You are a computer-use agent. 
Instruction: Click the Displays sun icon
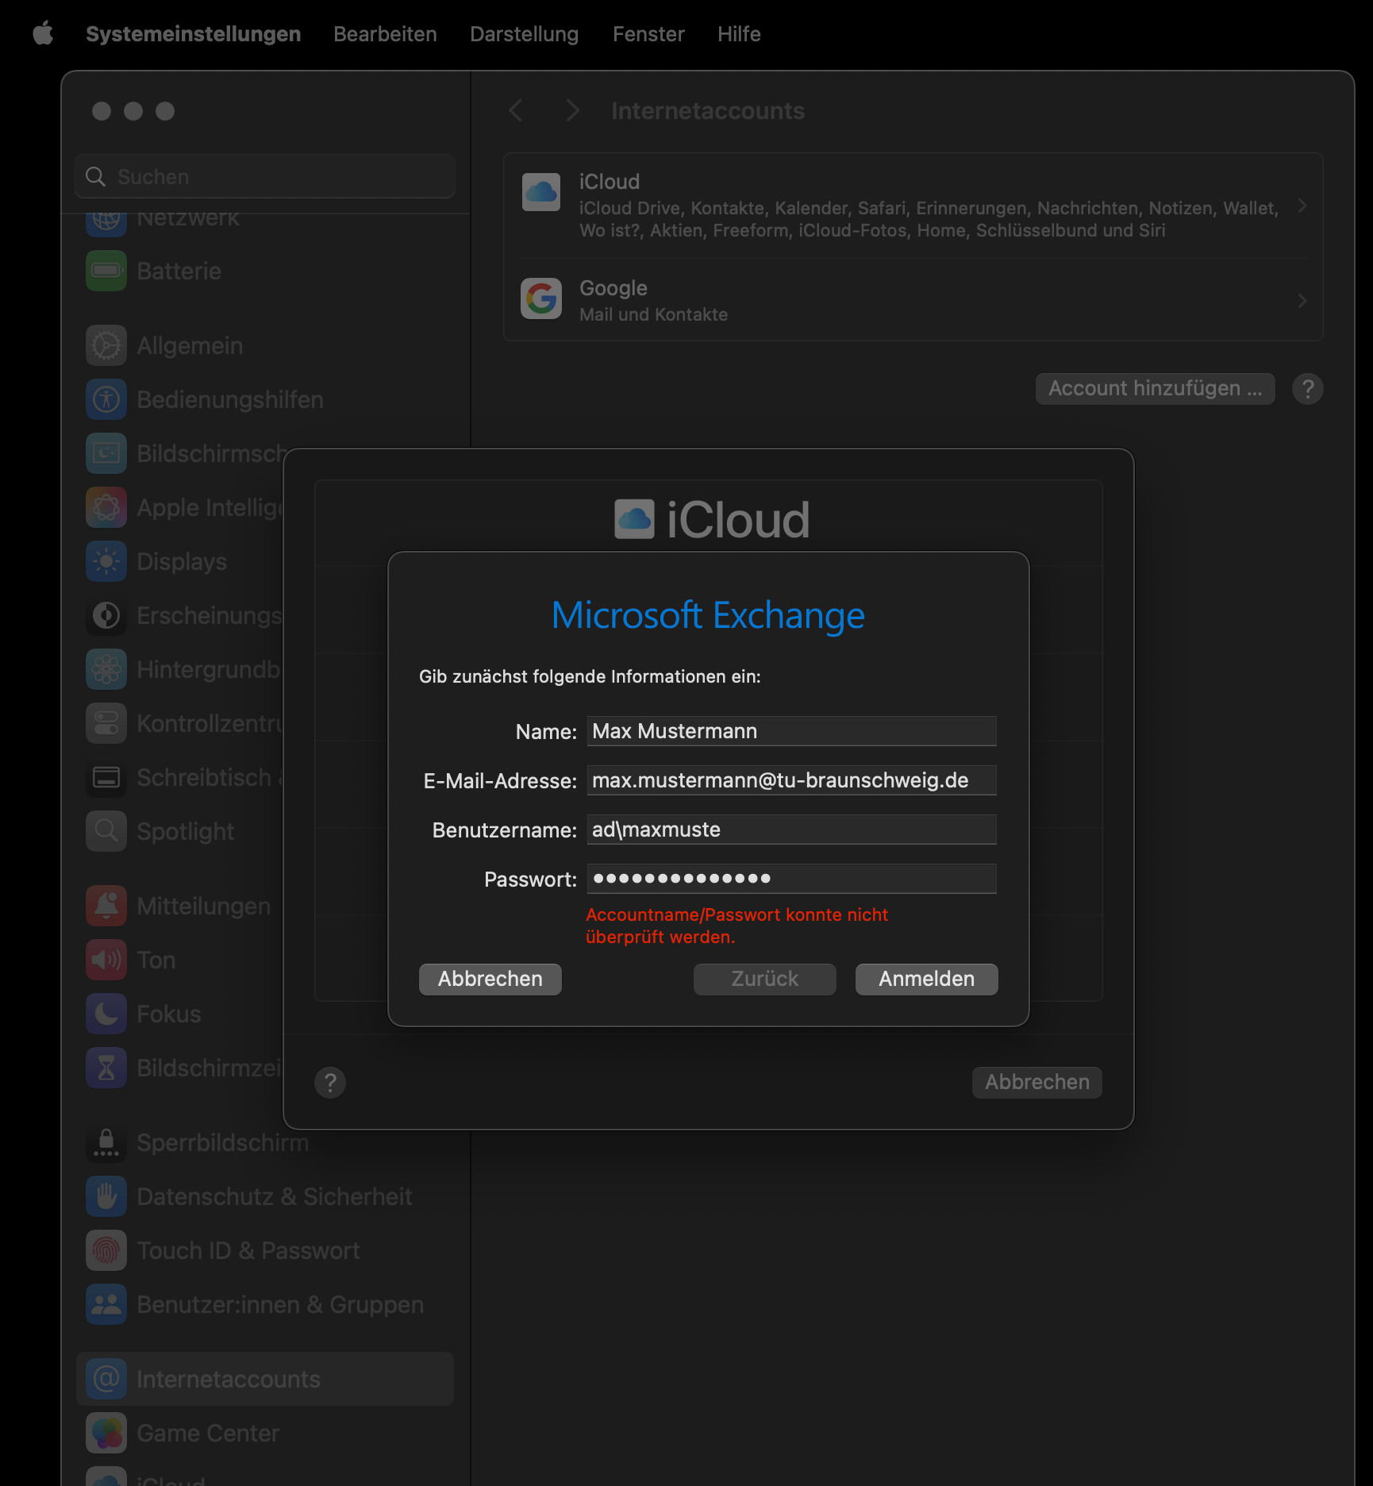pyautogui.click(x=106, y=561)
